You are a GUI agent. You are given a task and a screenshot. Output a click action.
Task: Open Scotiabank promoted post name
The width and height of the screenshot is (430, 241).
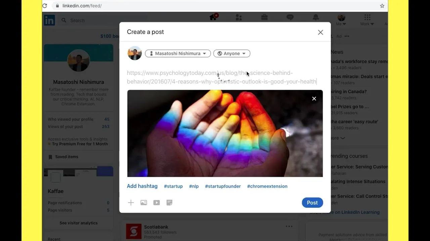156,227
